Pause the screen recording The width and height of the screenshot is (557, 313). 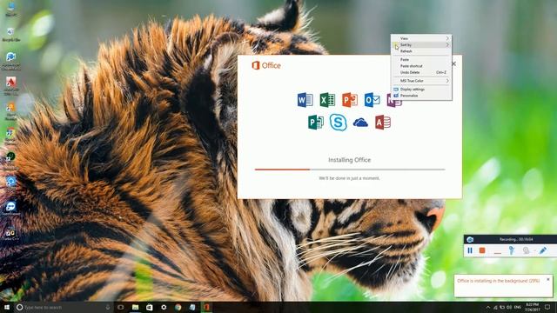[470, 250]
